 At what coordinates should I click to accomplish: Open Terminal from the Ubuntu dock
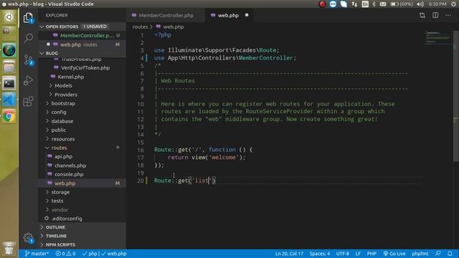pos(9,84)
